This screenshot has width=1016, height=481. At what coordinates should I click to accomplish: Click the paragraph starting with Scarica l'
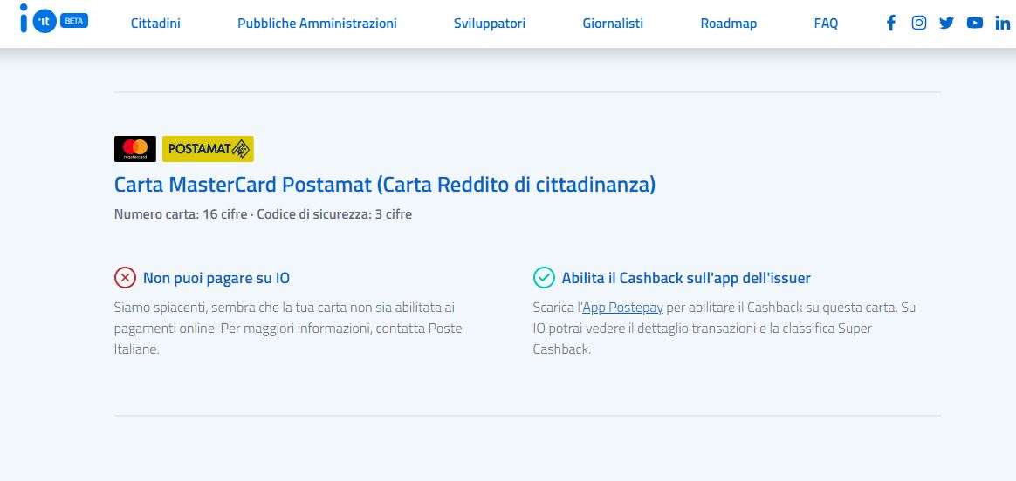coord(724,329)
